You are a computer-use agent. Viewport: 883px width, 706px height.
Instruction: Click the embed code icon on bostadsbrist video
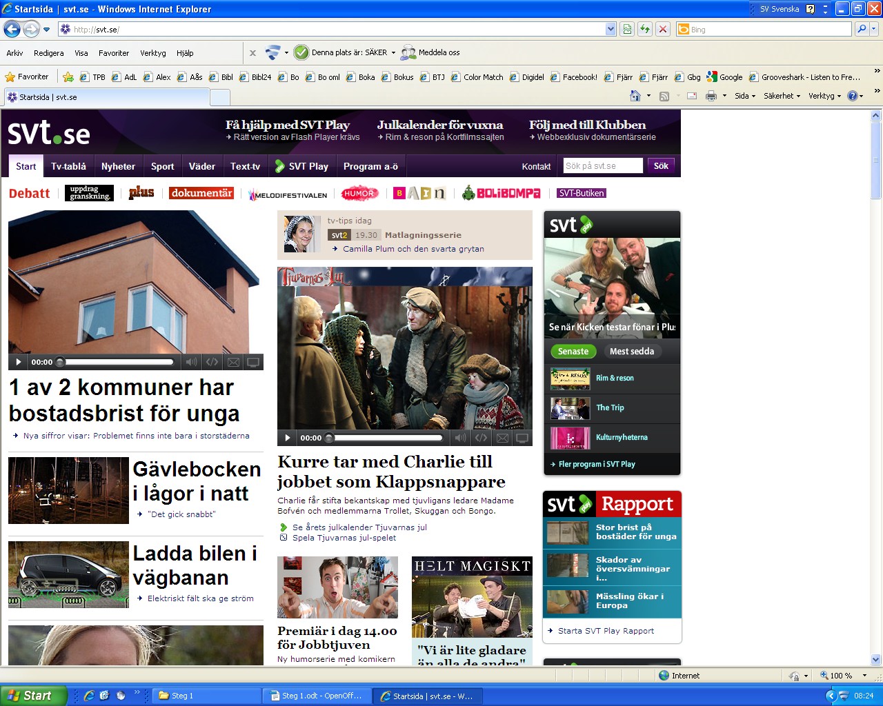[x=212, y=362]
